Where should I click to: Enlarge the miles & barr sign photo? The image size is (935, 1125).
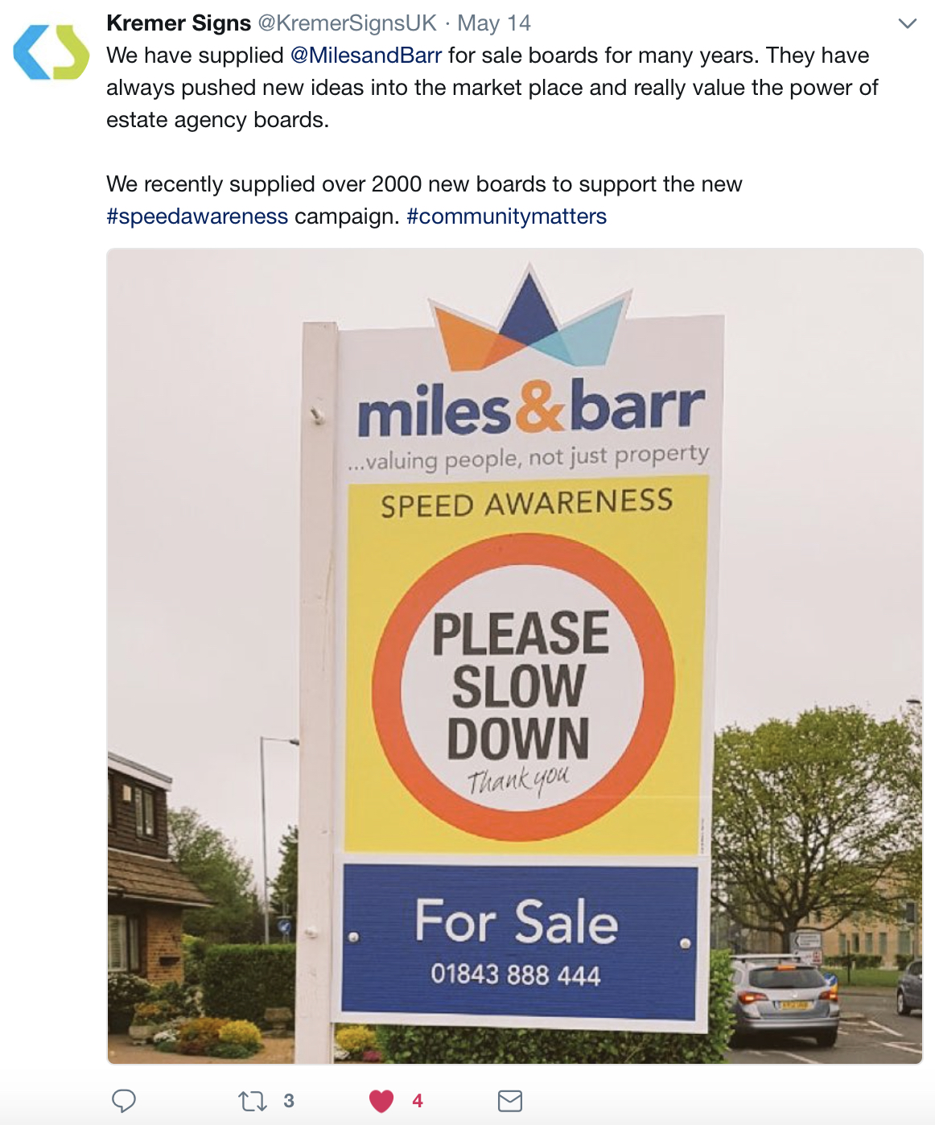[515, 656]
